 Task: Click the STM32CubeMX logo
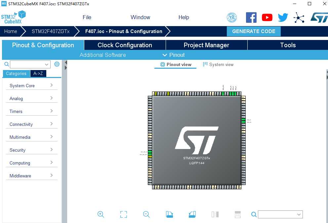(13, 18)
